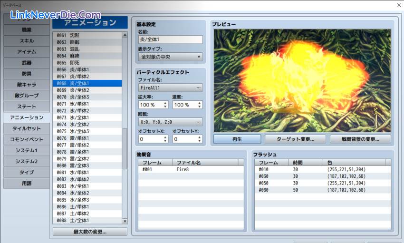Image resolution: width=404 pixels, height=243 pixels.
Task: Open the rotation settings ellipsis button
Action: pyautogui.click(x=198, y=122)
